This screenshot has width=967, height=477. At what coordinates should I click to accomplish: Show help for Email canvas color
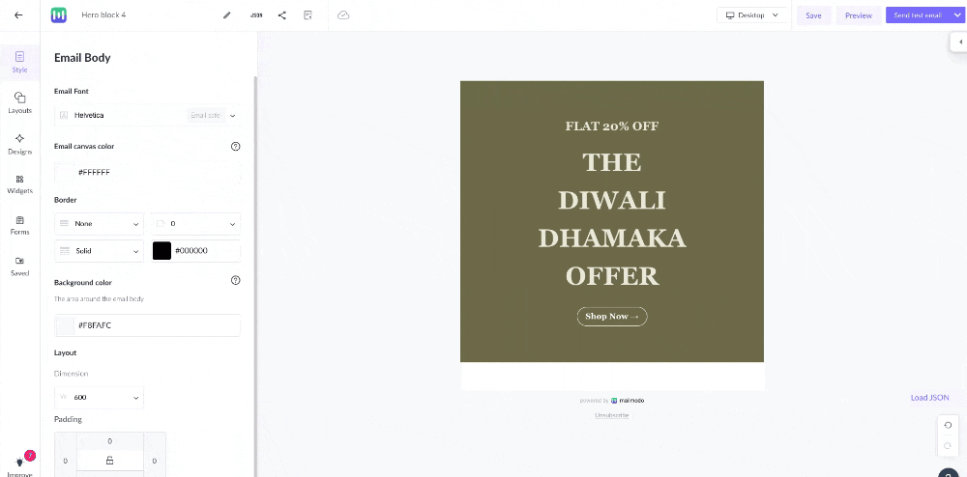(x=235, y=147)
